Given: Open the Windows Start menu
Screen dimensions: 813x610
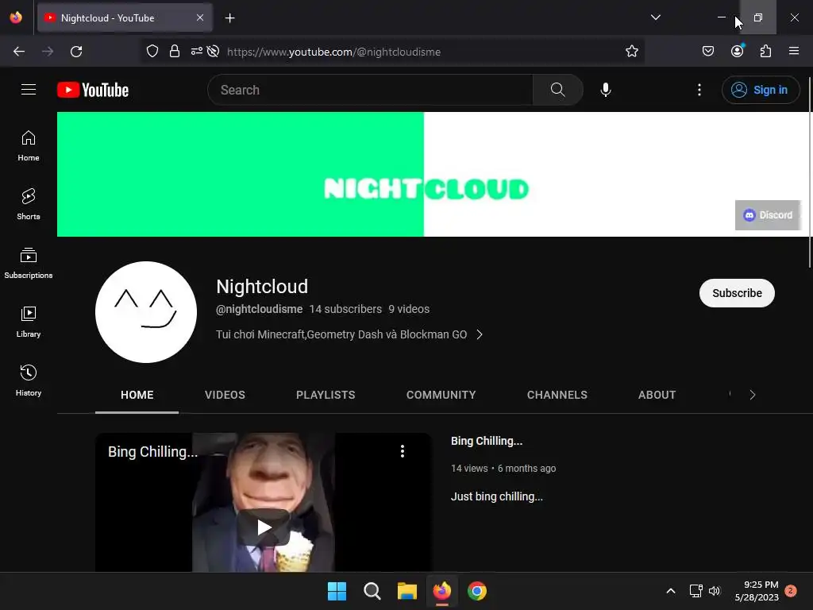Looking at the screenshot, I should 337,591.
